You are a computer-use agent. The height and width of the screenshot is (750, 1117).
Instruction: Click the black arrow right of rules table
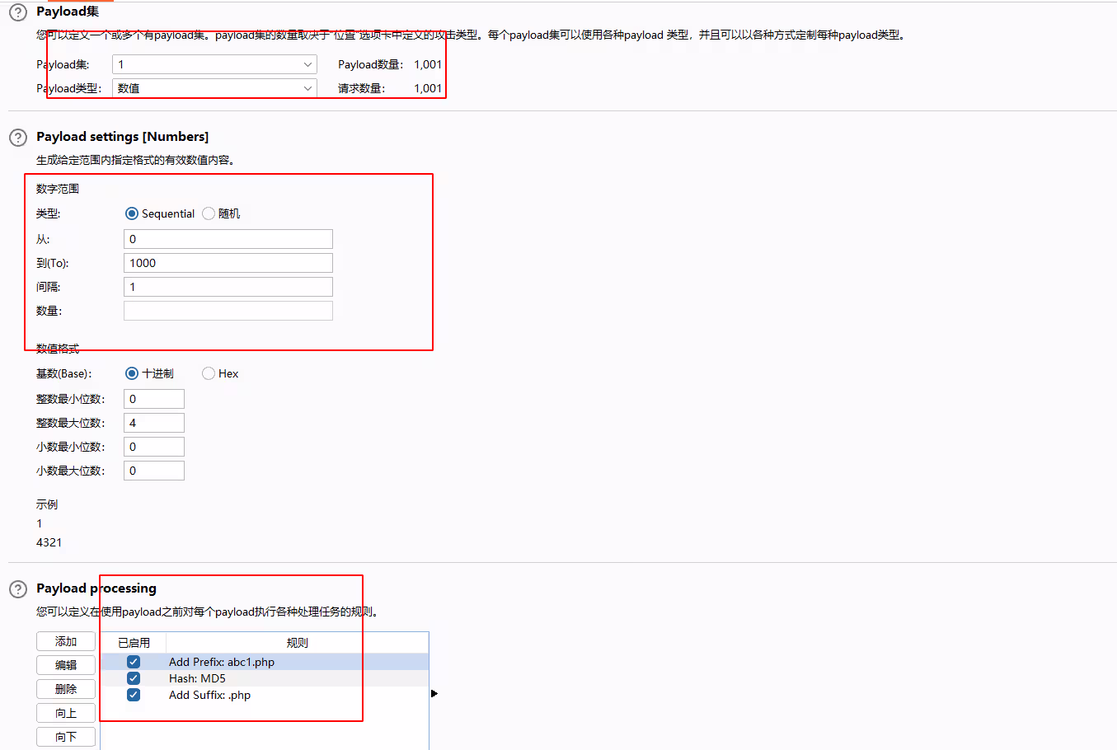click(434, 694)
